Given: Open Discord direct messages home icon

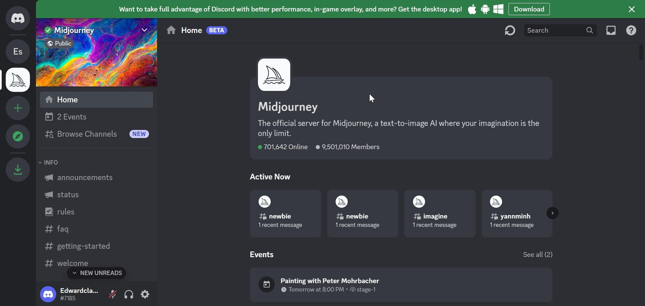Looking at the screenshot, I should 18,18.
